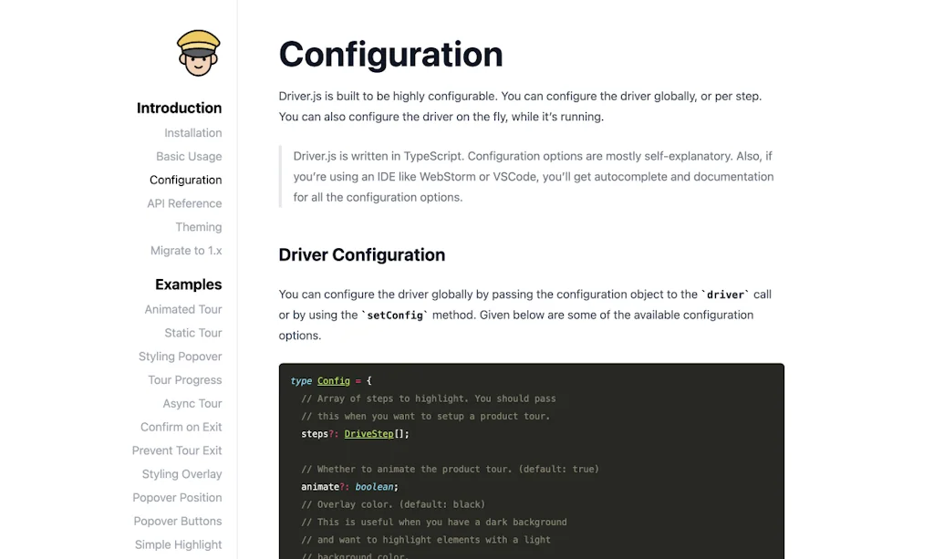
Task: Open the Animated Tour example
Action: pyautogui.click(x=182, y=309)
